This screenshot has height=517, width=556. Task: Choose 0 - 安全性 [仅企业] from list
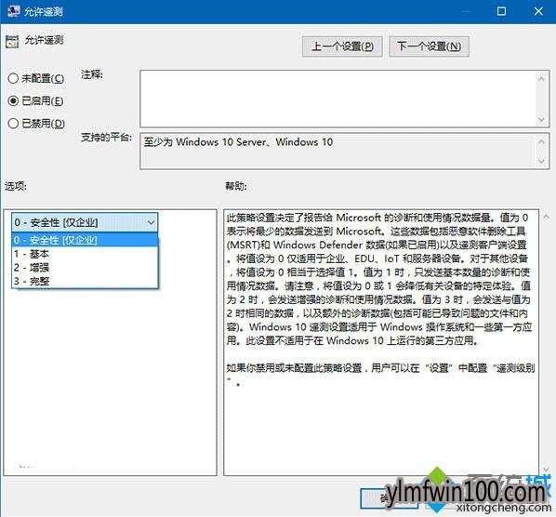click(85, 240)
